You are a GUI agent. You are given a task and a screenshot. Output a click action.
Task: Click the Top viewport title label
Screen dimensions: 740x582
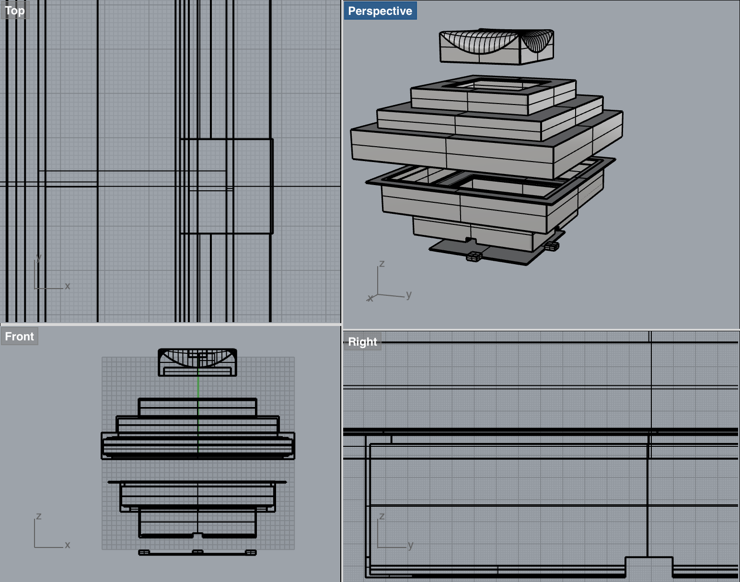(x=15, y=11)
